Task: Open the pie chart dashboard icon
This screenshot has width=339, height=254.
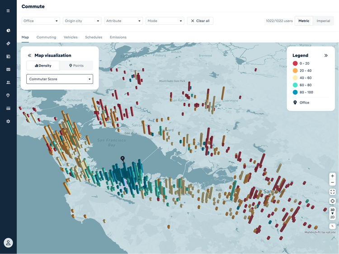Action: click(8, 31)
